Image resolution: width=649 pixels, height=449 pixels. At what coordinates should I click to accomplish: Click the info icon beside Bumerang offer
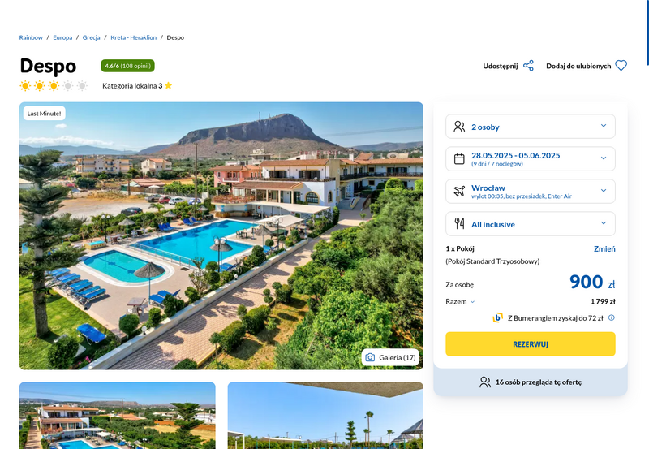612,317
